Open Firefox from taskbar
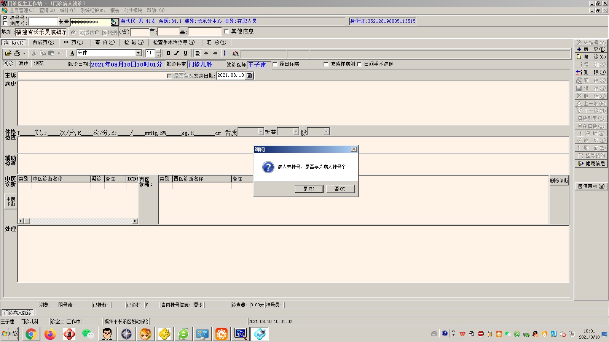 pyautogui.click(x=50, y=334)
